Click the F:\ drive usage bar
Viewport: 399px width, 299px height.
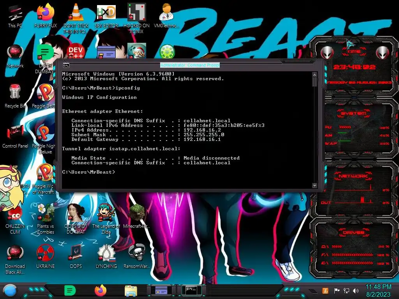coord(352,255)
